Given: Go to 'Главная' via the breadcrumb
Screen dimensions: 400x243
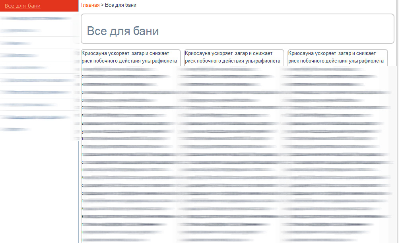Looking at the screenshot, I should [x=90, y=5].
